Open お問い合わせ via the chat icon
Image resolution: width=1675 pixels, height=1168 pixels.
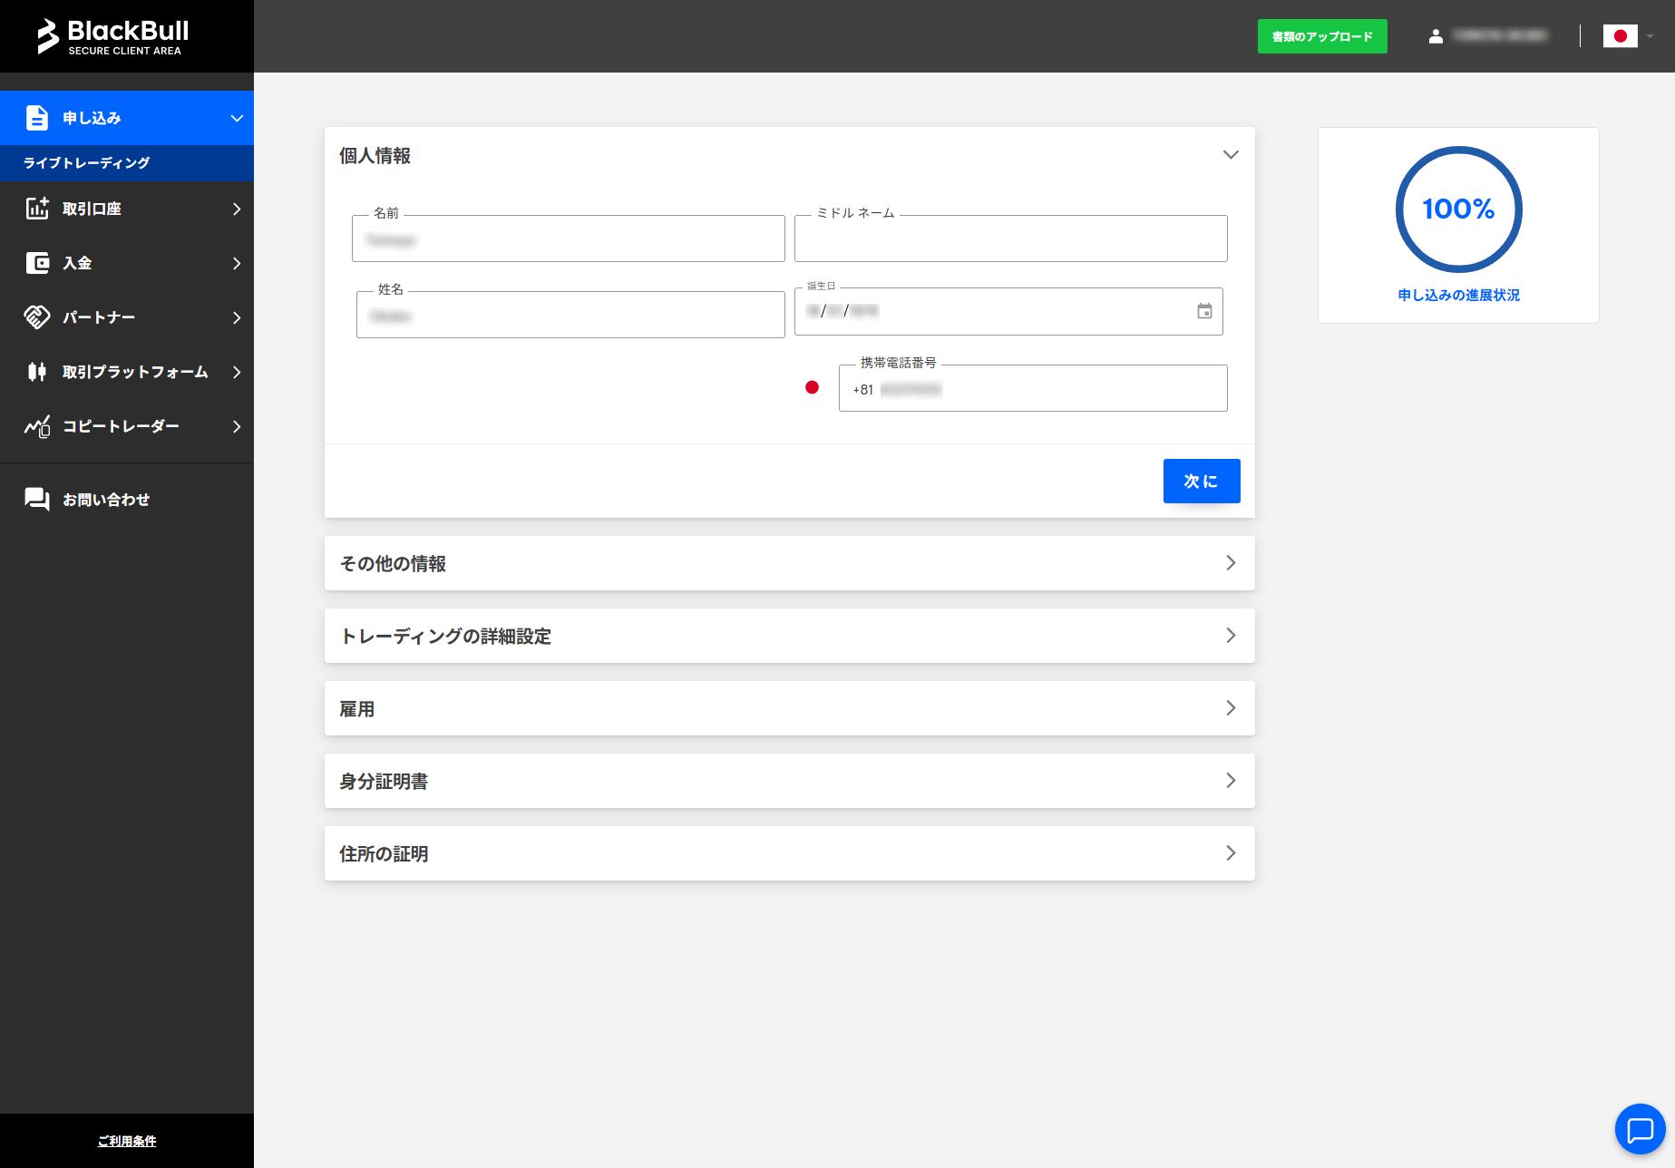coord(35,499)
